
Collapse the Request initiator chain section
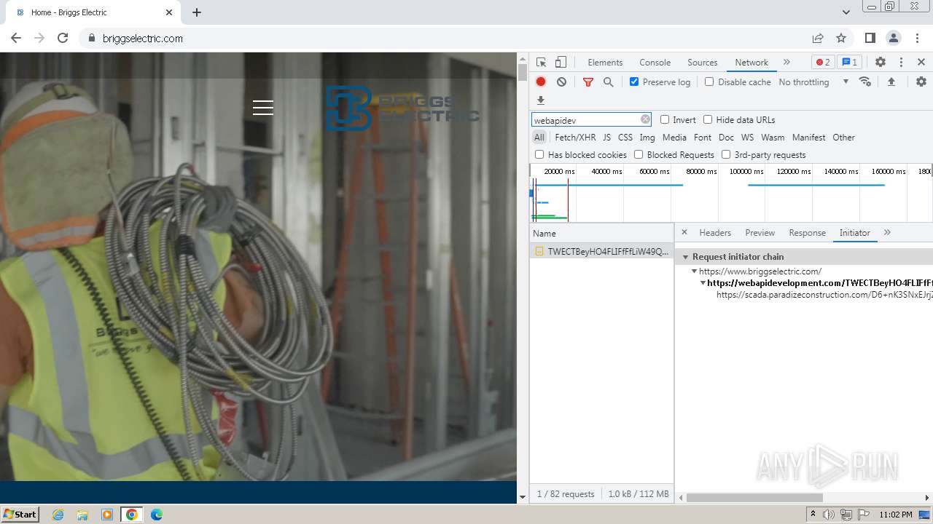tap(685, 257)
